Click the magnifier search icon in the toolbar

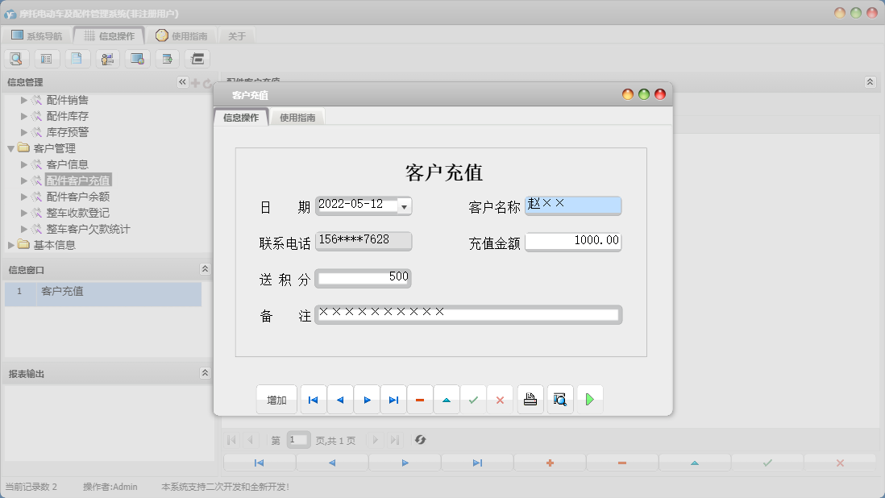point(16,58)
